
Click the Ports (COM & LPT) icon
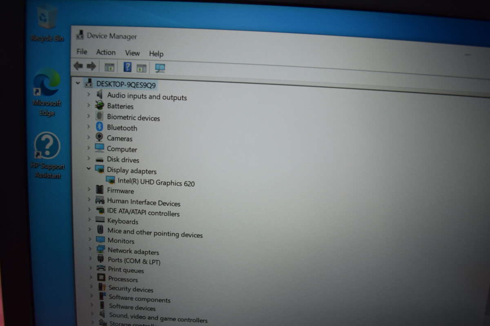(101, 258)
